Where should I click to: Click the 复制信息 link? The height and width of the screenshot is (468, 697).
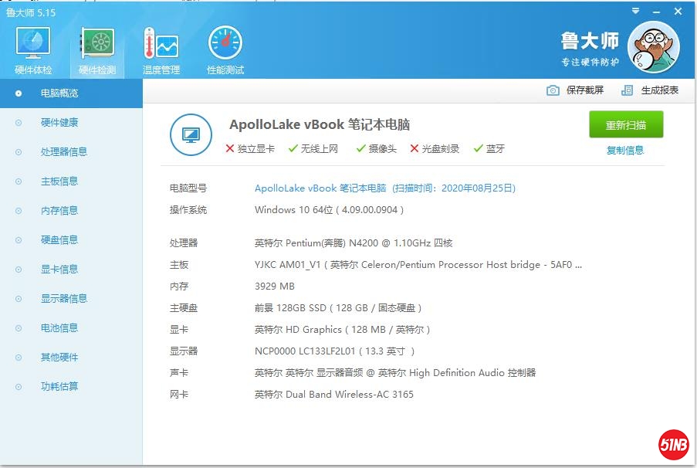[625, 151]
